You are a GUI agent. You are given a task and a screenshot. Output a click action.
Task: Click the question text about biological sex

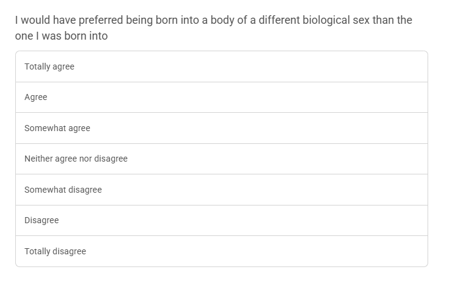(x=214, y=28)
